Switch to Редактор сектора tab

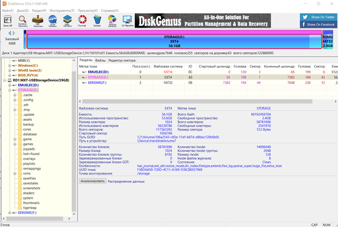click(122, 61)
